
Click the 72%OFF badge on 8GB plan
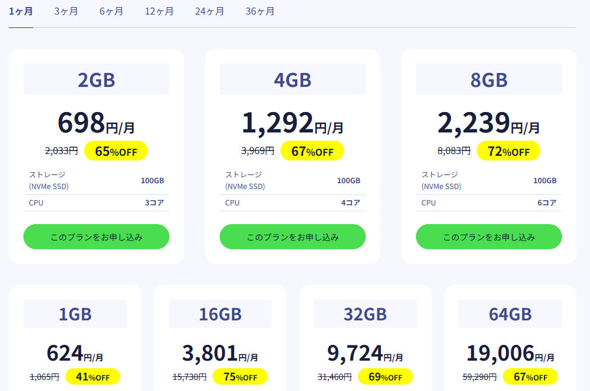pyautogui.click(x=508, y=151)
